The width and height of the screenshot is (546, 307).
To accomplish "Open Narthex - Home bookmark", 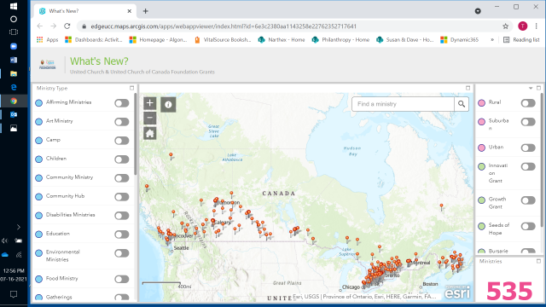I will pos(282,40).
